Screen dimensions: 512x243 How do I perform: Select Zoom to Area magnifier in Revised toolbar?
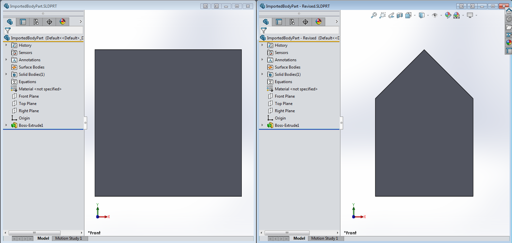click(x=383, y=15)
